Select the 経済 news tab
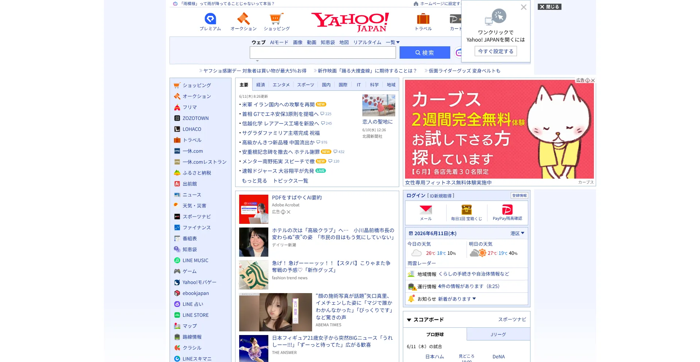Screen dimensions: 700x362 pos(261,85)
